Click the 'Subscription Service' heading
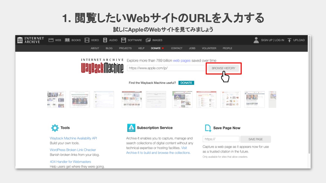326x183 pixels. [155, 128]
